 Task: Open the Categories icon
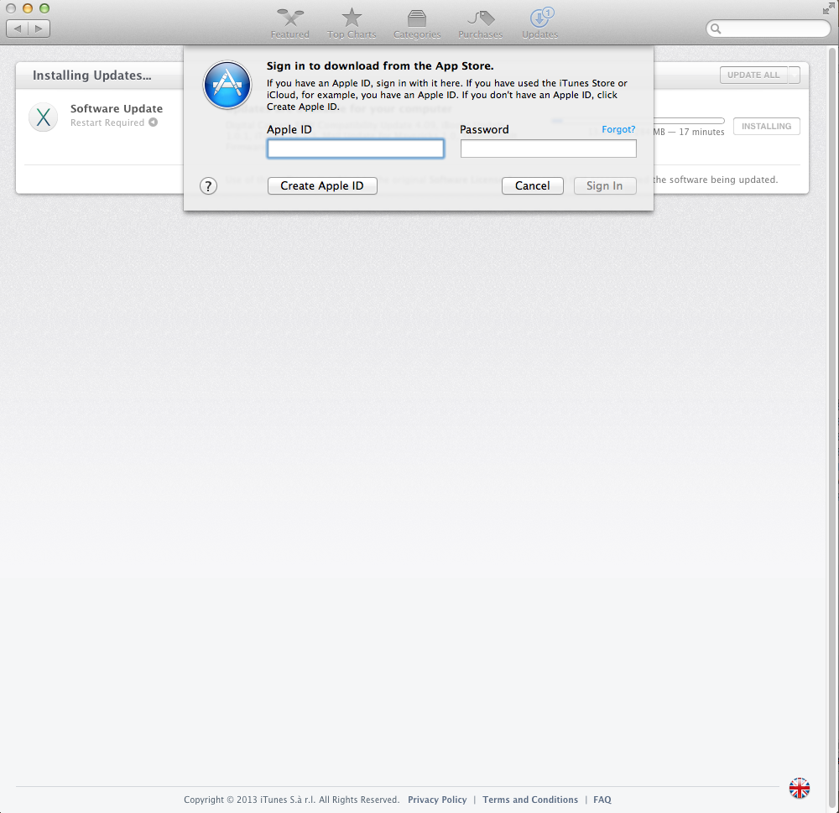pyautogui.click(x=417, y=18)
